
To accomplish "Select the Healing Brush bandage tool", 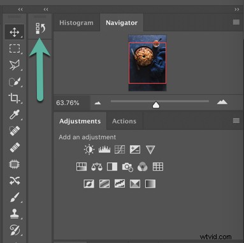I will click(15, 148).
